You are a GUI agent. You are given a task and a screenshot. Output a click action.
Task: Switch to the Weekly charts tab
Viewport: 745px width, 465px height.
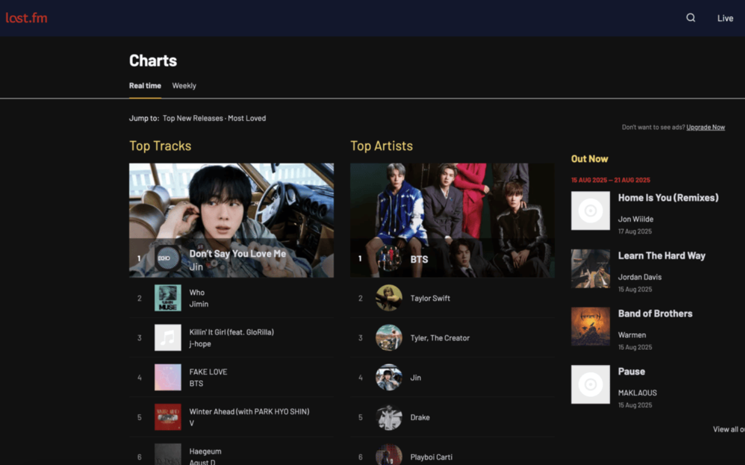pos(184,85)
